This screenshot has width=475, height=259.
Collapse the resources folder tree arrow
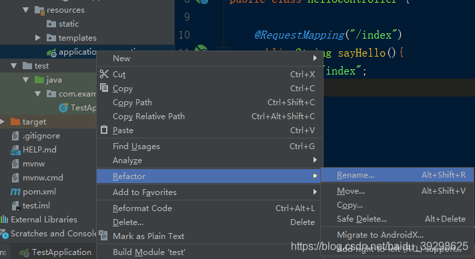(26, 10)
